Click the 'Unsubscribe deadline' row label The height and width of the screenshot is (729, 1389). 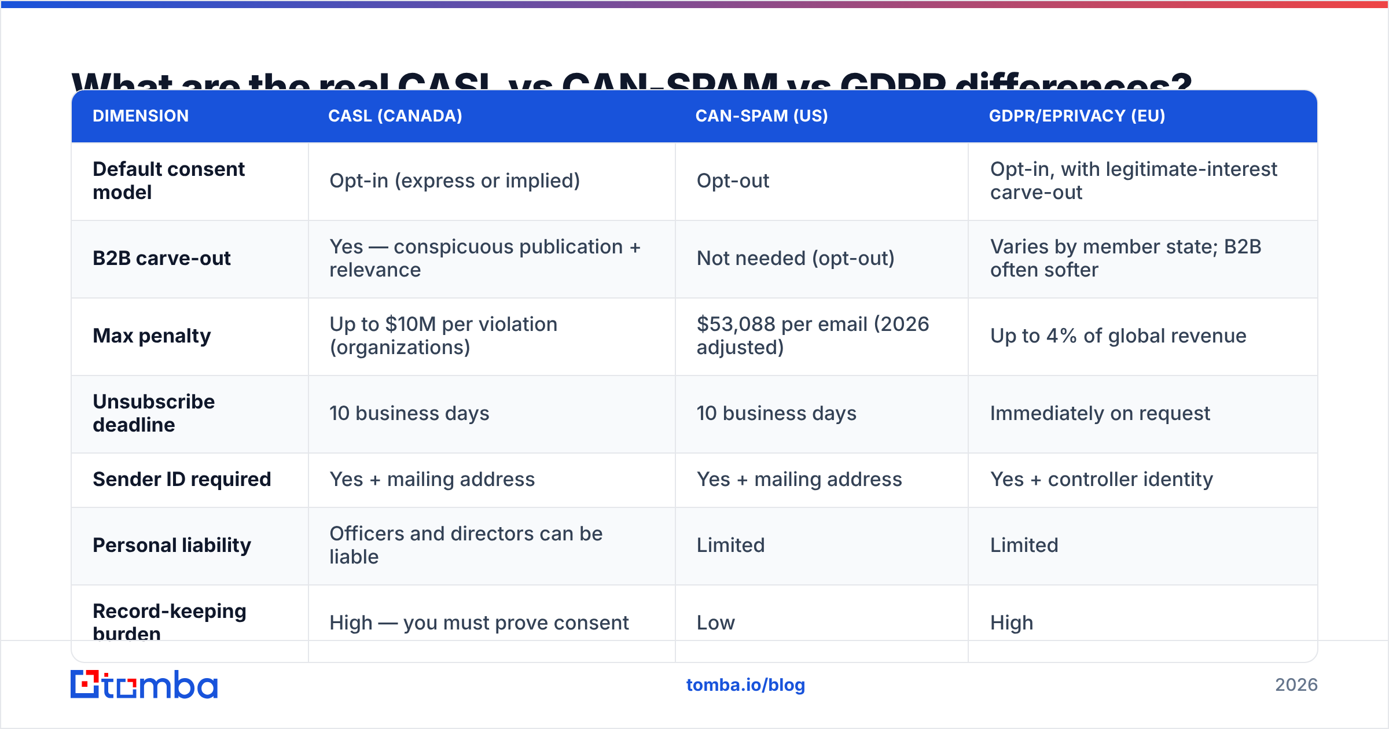(153, 413)
